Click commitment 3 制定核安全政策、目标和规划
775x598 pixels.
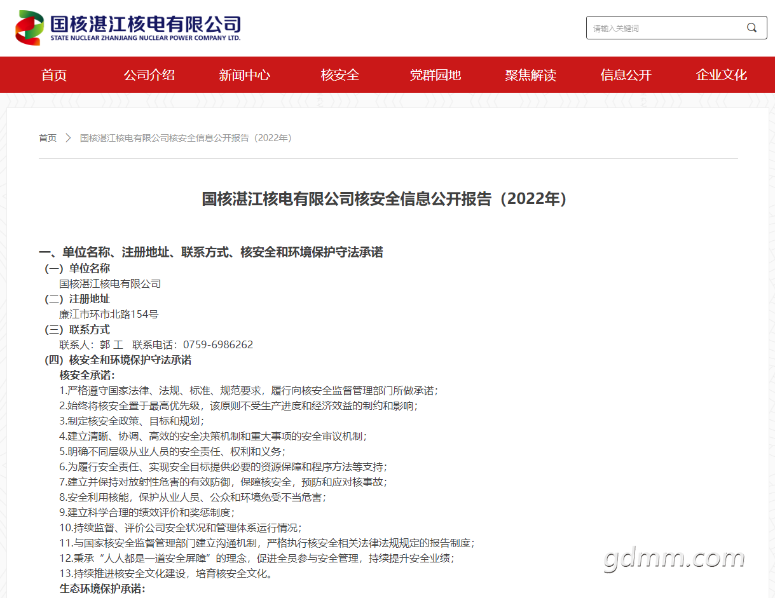[132, 421]
